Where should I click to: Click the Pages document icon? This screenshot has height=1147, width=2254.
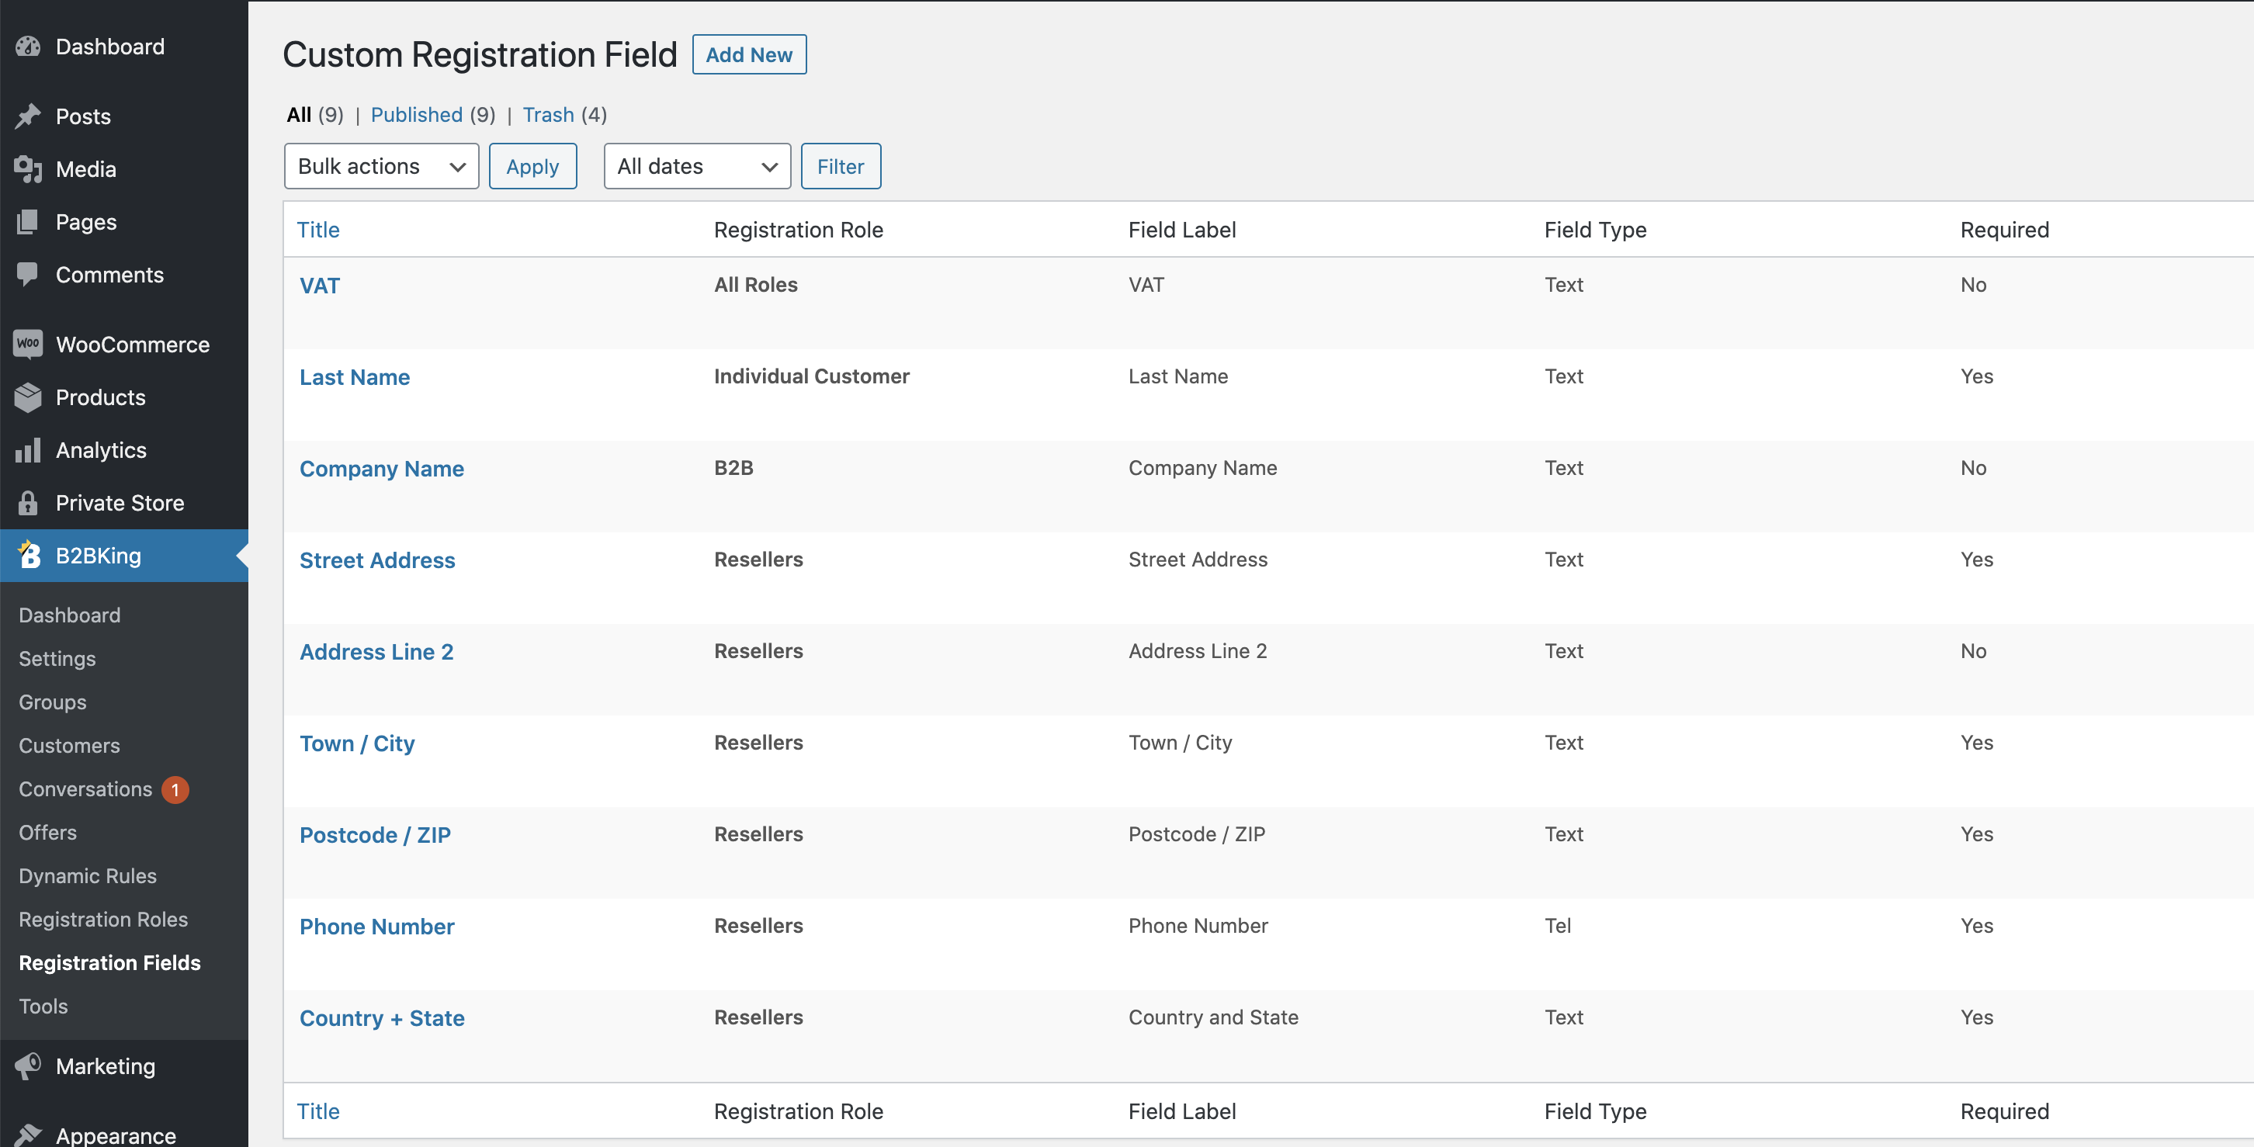[28, 221]
